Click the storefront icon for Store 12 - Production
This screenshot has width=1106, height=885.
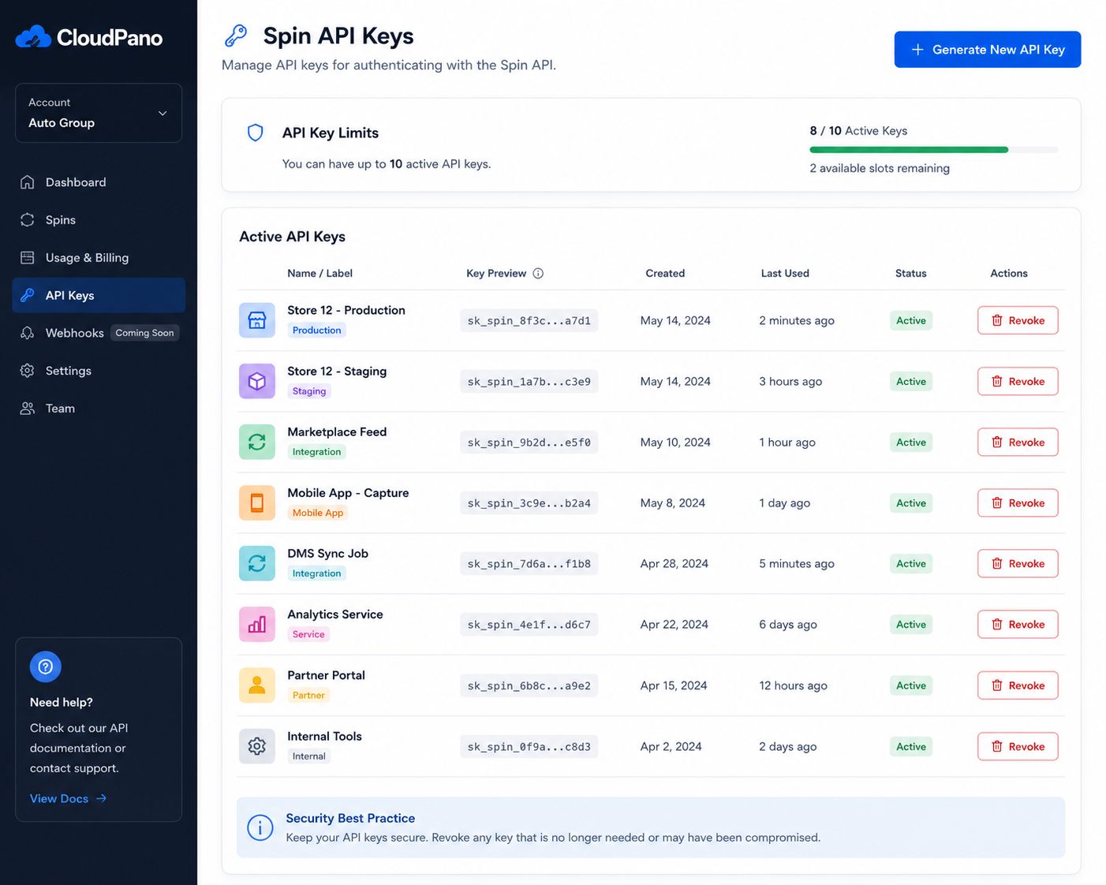(x=257, y=320)
